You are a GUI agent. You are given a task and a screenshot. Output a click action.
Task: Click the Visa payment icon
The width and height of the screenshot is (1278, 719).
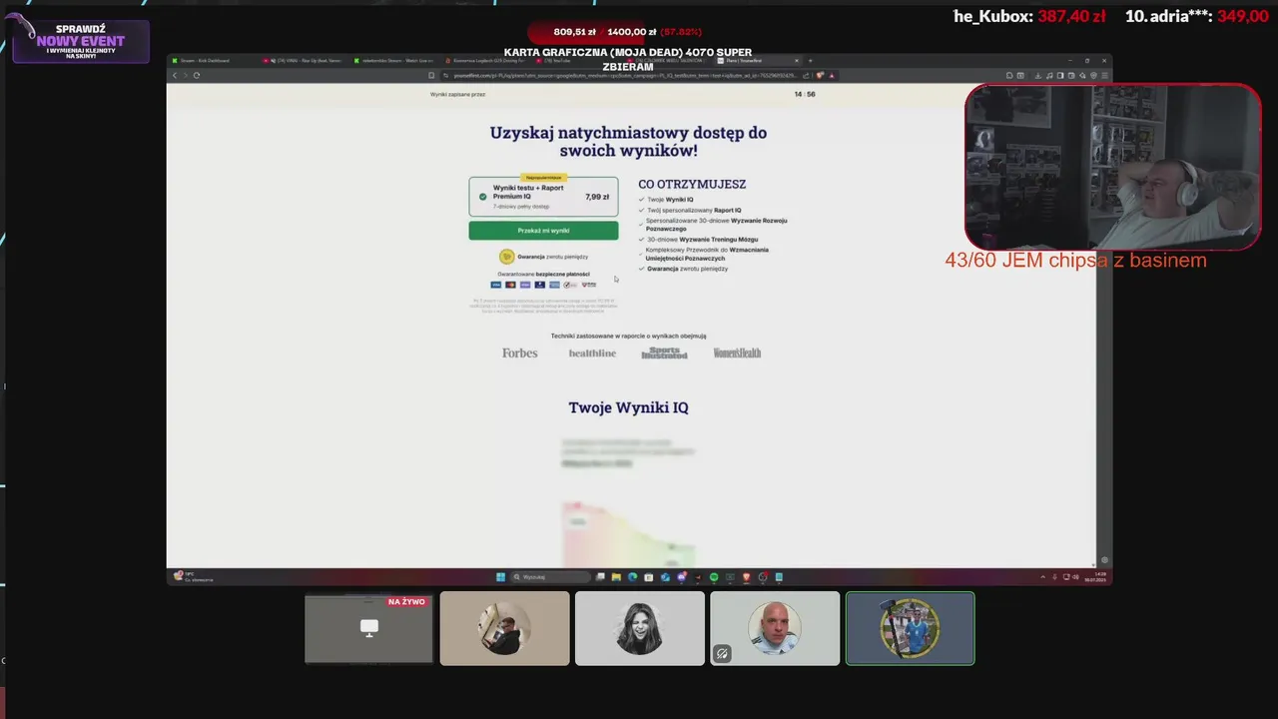pyautogui.click(x=495, y=285)
